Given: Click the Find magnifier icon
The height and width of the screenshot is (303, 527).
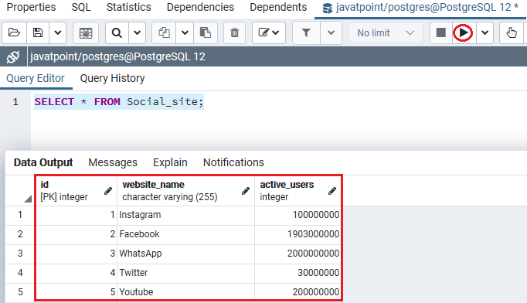Looking at the screenshot, I should [117, 33].
